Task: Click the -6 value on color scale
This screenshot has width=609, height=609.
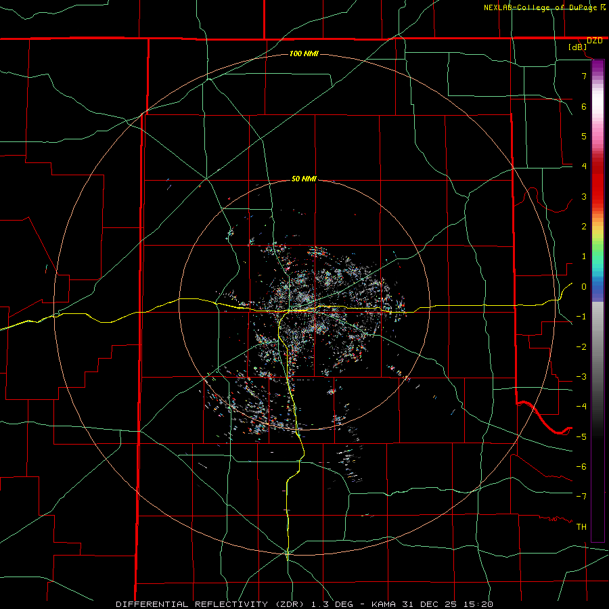Action: click(581, 466)
